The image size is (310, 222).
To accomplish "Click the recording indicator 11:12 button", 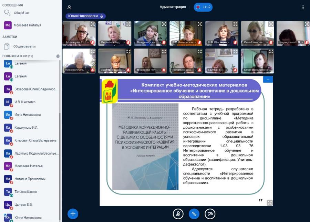I will (x=203, y=7).
